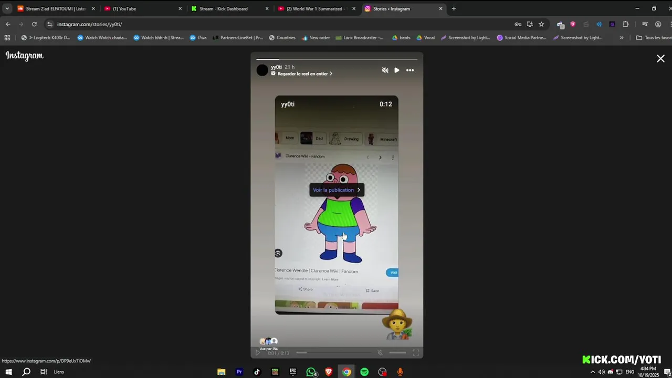Click the address bar URL

point(89,24)
